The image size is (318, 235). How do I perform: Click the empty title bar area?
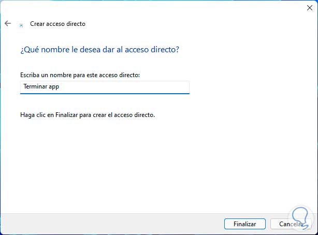point(155,7)
